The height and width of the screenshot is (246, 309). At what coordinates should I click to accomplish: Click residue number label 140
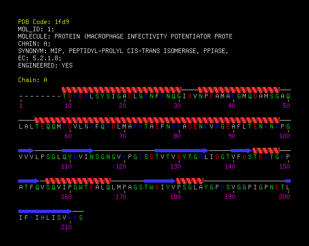pyautogui.click(x=230, y=166)
